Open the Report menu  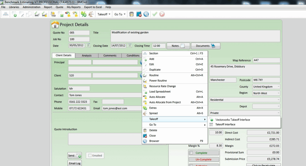pyautogui.click(x=48, y=7)
